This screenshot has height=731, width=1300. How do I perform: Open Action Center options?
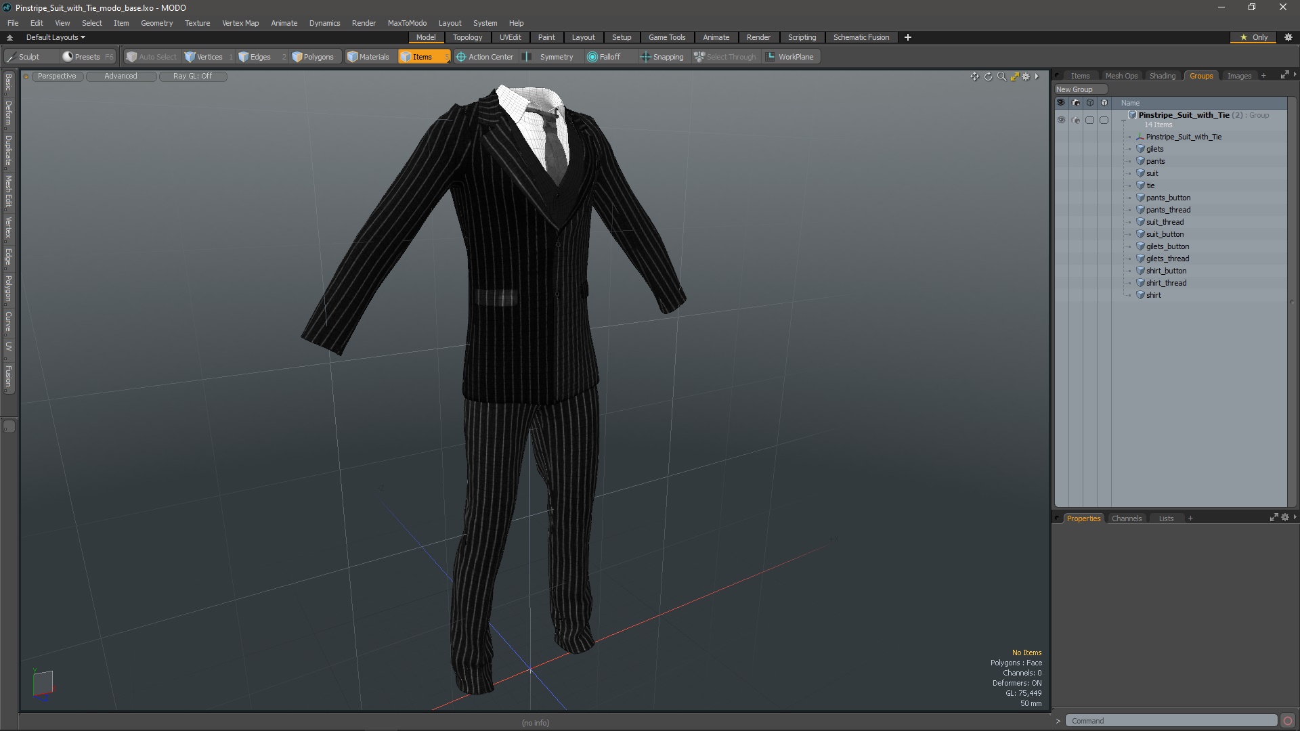485,57
